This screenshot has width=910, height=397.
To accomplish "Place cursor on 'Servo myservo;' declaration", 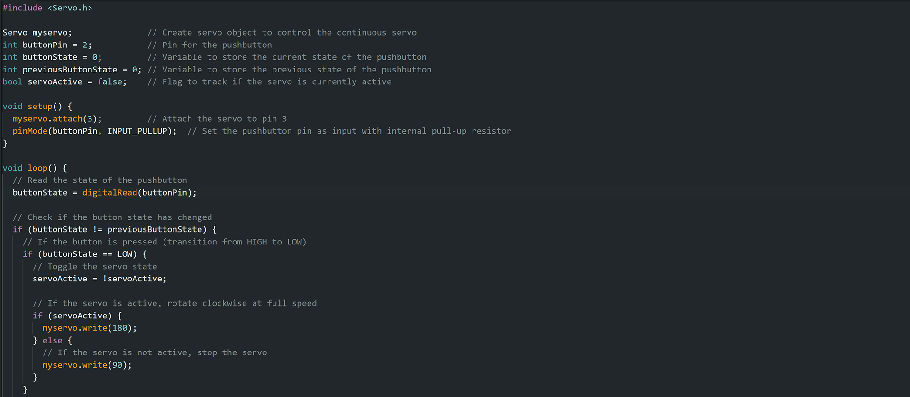I will tap(37, 33).
